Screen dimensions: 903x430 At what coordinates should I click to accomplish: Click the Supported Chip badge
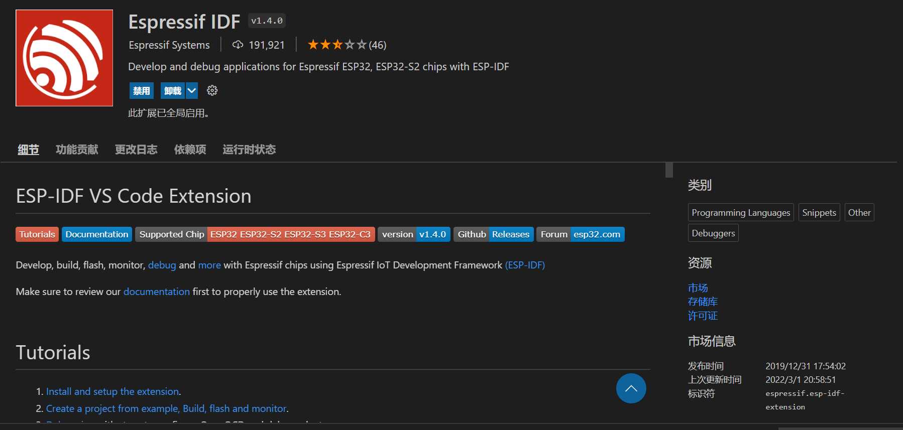coord(255,234)
